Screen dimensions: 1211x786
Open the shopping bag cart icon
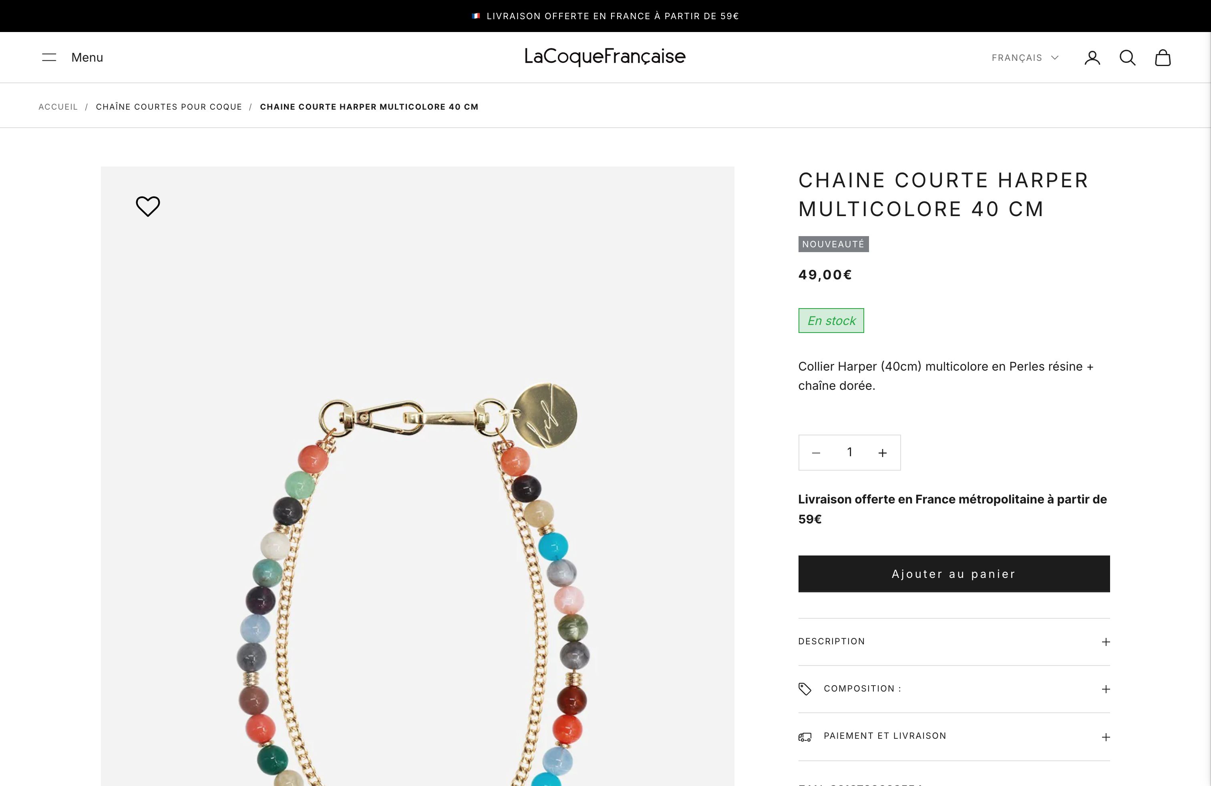click(1163, 58)
